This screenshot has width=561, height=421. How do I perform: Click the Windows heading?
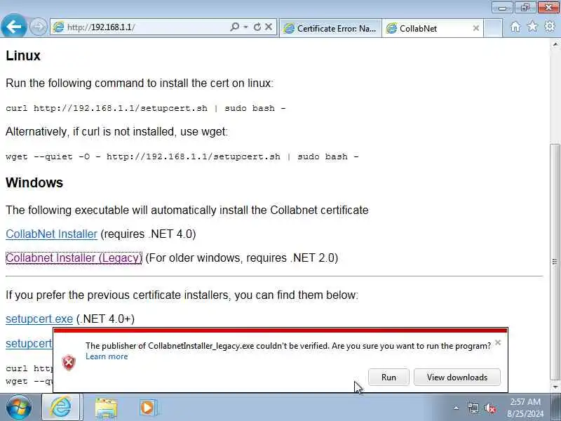tap(34, 182)
